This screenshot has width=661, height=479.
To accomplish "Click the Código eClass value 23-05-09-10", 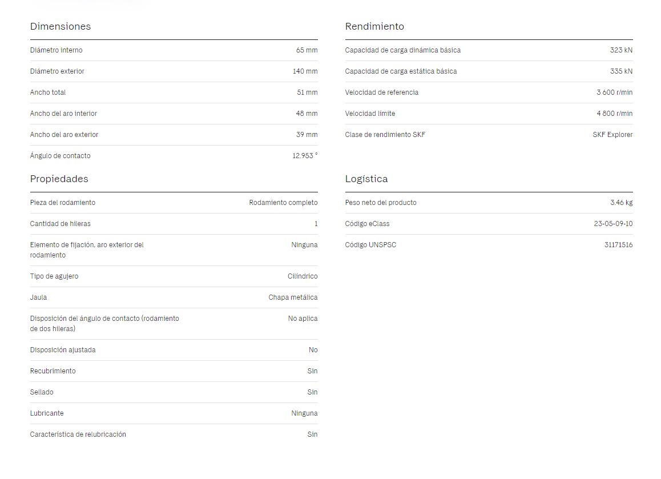I will (613, 223).
